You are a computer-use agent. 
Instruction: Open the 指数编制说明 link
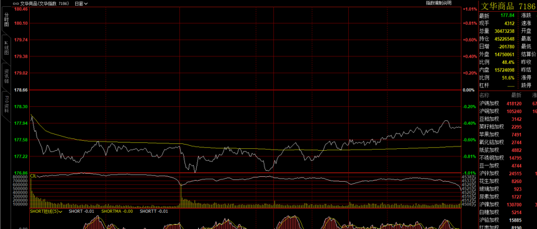point(439,3)
